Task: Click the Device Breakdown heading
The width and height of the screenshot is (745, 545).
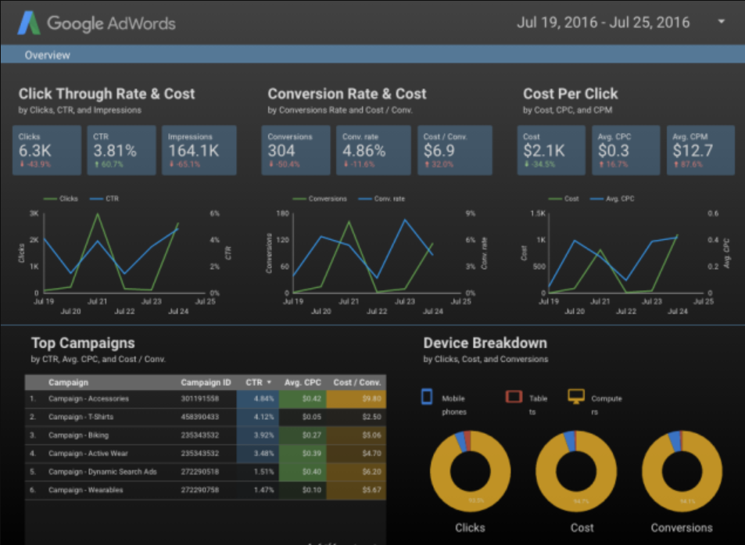Action: click(x=485, y=343)
